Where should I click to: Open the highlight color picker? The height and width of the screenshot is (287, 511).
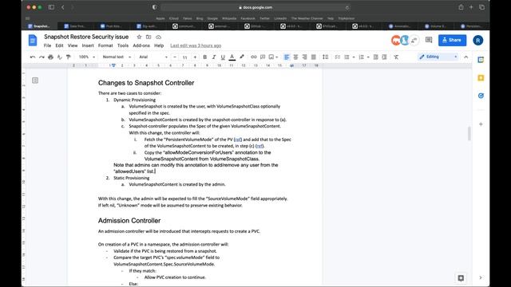tap(242, 57)
